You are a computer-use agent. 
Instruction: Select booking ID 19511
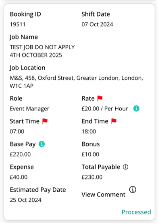(17, 24)
